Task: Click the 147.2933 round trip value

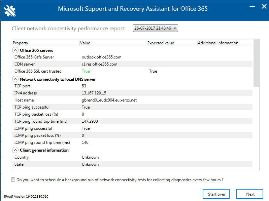Action: click(x=90, y=121)
